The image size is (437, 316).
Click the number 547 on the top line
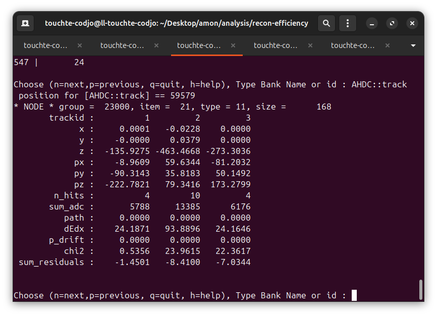coord(21,62)
